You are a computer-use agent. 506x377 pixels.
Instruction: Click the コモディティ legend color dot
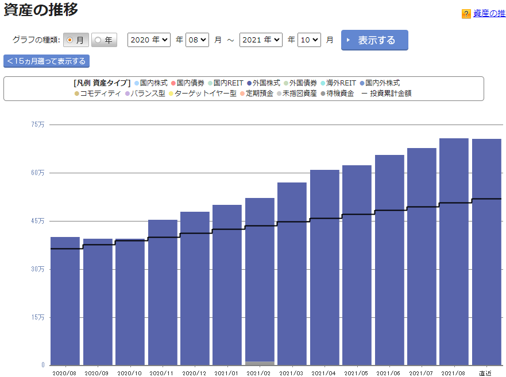pos(77,94)
